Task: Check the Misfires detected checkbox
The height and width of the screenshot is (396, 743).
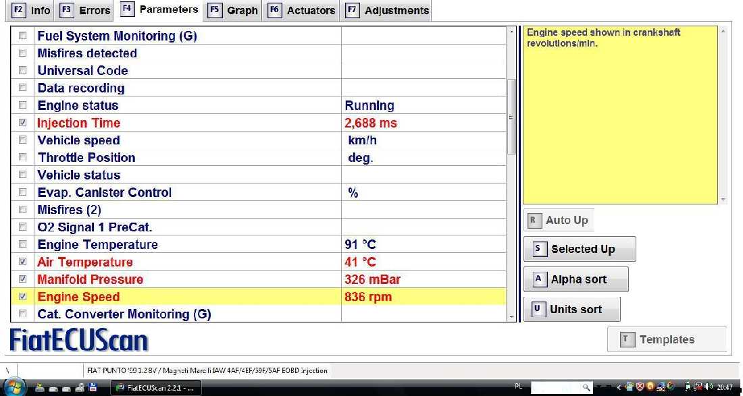Action: (22, 53)
